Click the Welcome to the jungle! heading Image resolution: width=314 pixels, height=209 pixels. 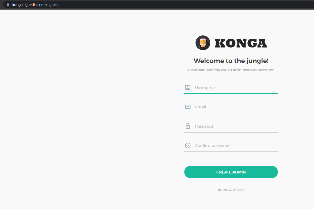point(231,61)
